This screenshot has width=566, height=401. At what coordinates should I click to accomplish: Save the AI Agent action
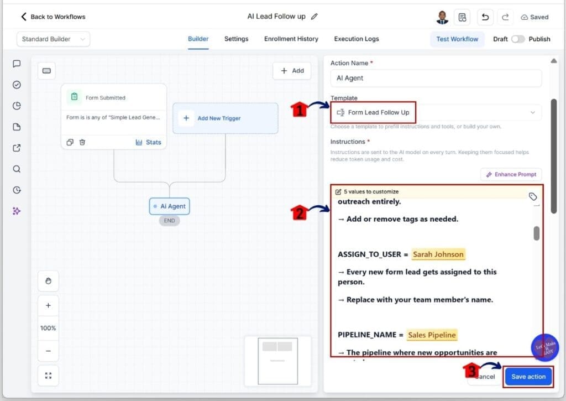click(528, 376)
